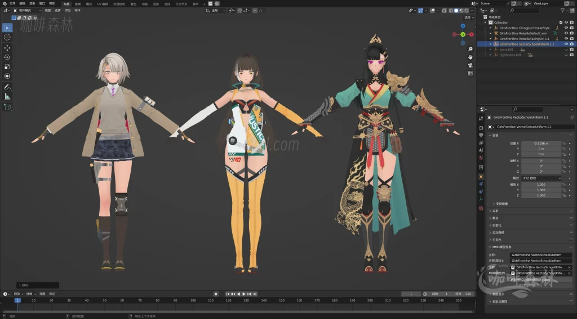
Task: Jump to the timeline end frame
Action: tap(255, 294)
